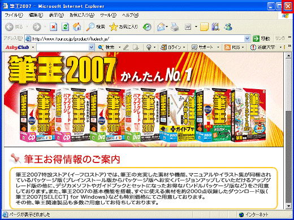Close the Internet Explorer window
This screenshot has width=294, height=220.
pyautogui.click(x=288, y=6)
